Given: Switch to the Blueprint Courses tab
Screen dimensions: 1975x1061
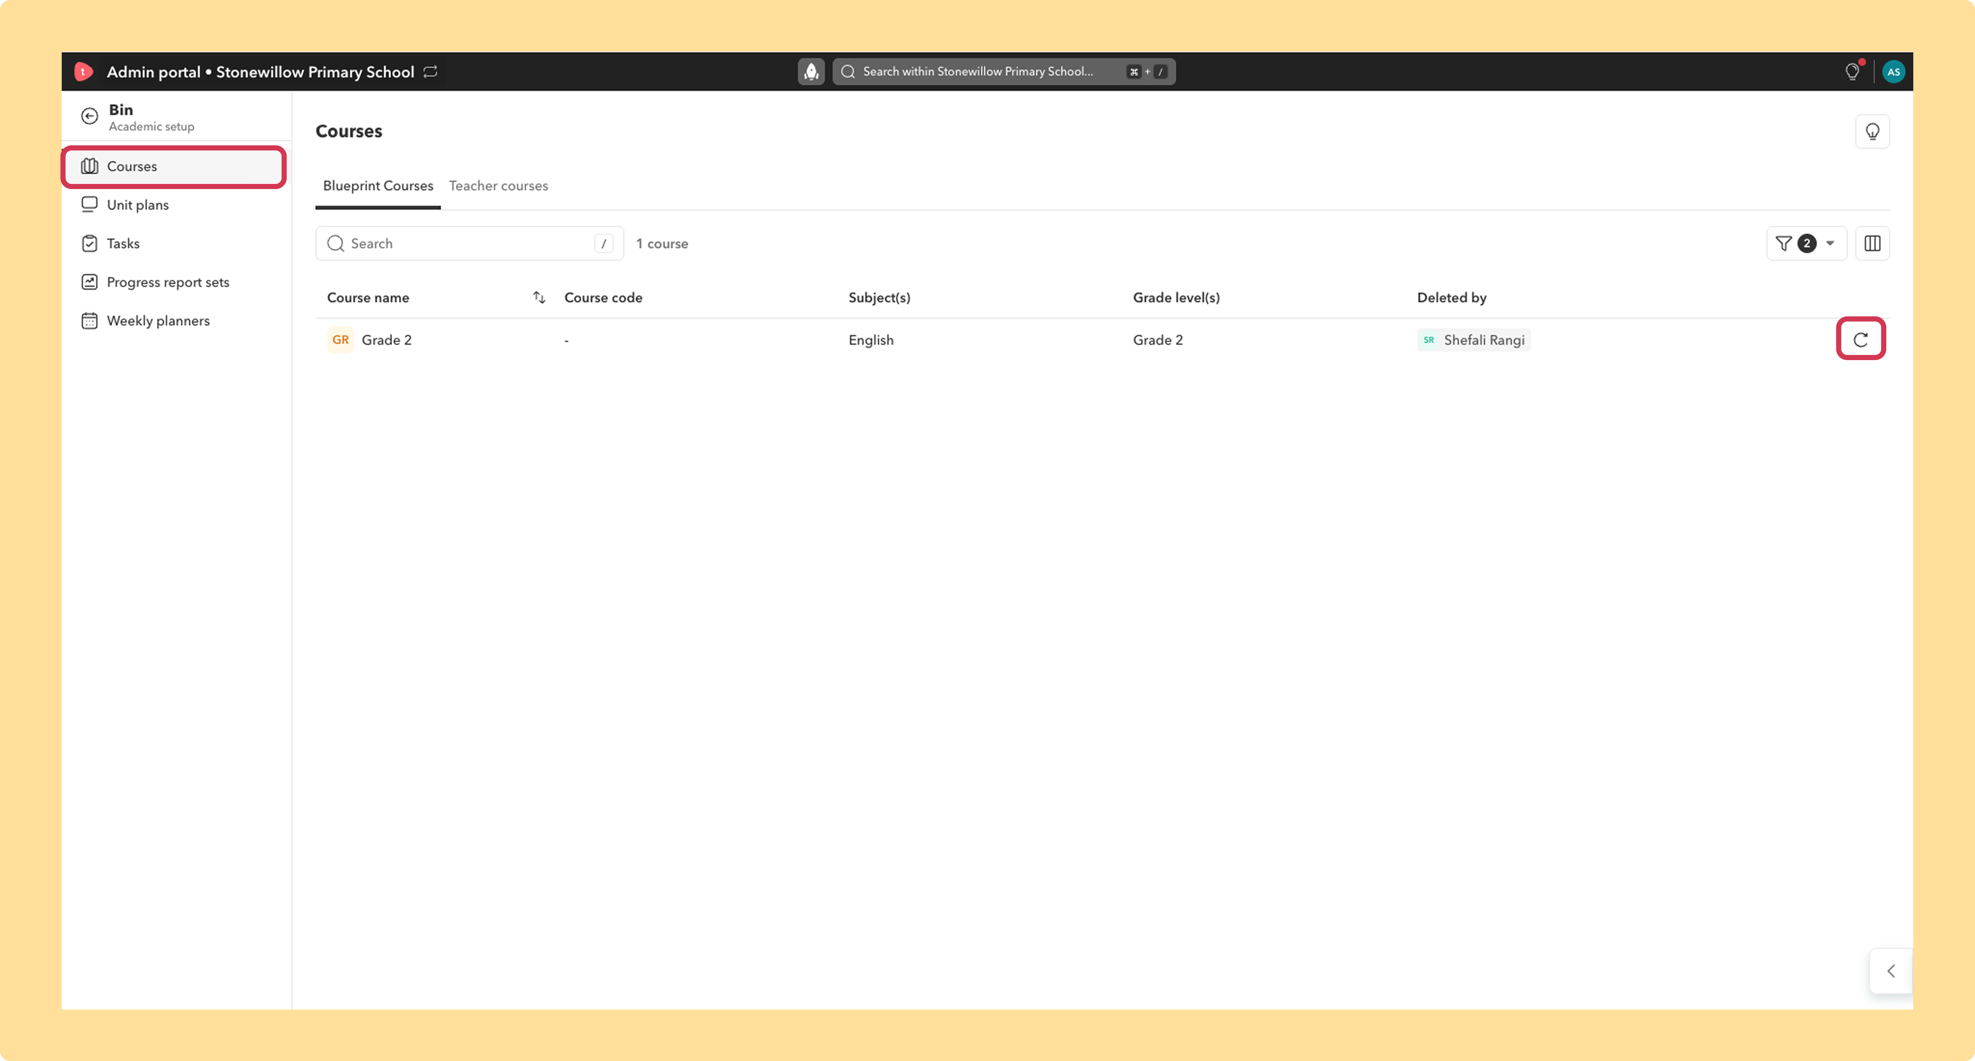Looking at the screenshot, I should pos(378,186).
